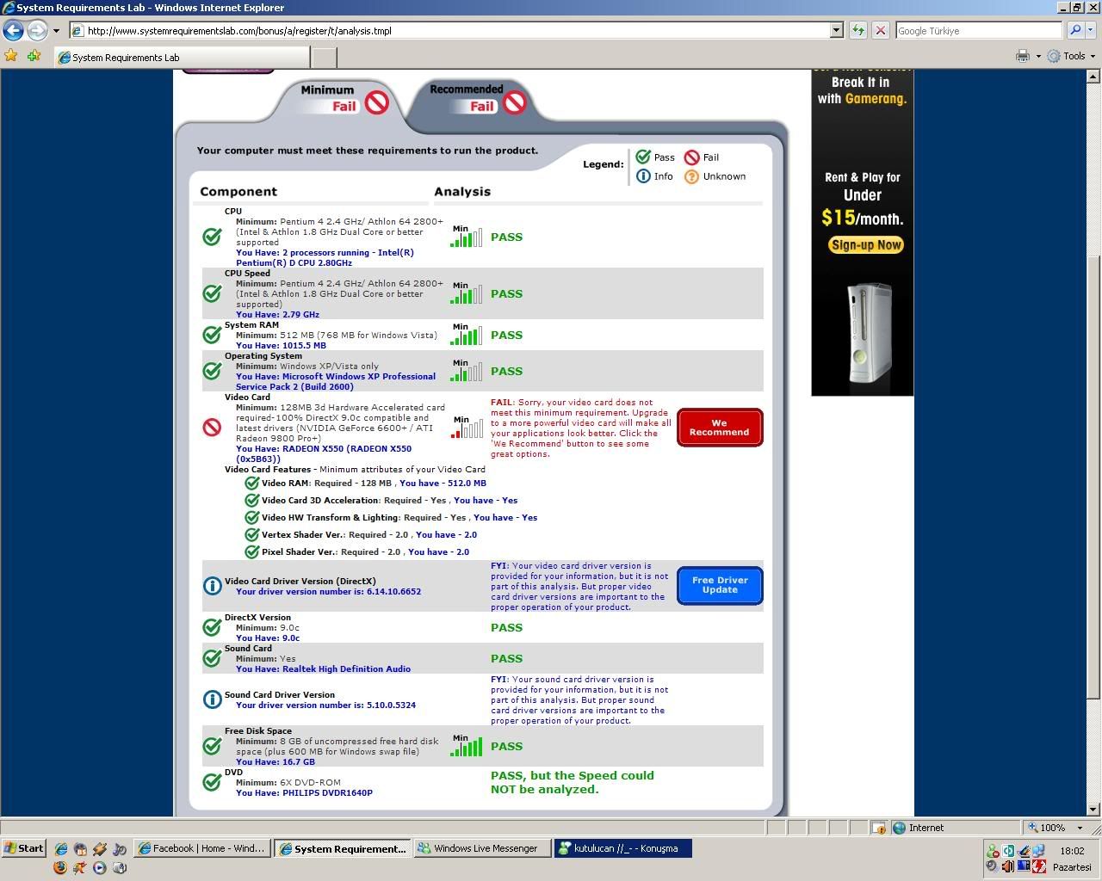Select the System Requirements Lab browser tab

coord(181,58)
